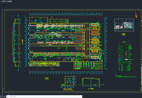Expand command history with the arrow
The height and width of the screenshot is (98, 142).
tap(81, 97)
